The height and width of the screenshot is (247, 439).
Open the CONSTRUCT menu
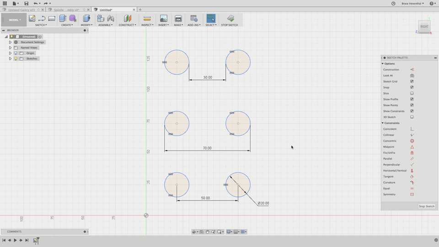tap(127, 25)
